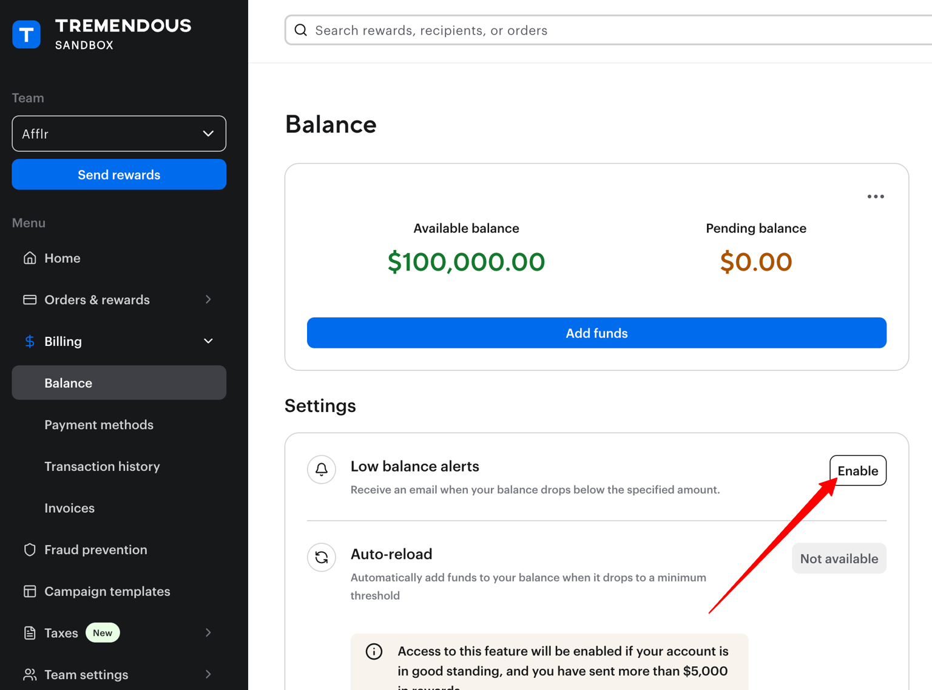Click the Campaign templates layout icon

(x=30, y=591)
